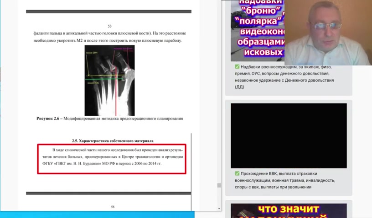Click the green checkmark before "Надбавки"
Viewport: 372px width, 218px height.
(237, 67)
